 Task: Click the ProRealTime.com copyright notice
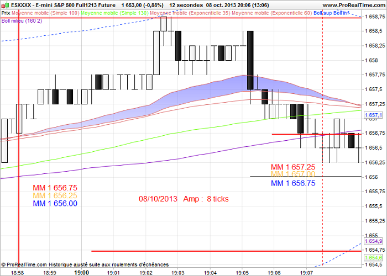click(x=85, y=264)
